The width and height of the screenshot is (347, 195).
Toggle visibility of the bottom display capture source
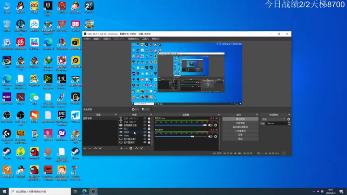click(x=145, y=143)
